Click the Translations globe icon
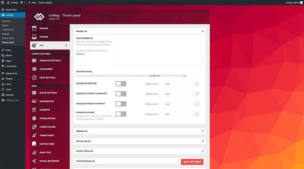 pos(34,119)
